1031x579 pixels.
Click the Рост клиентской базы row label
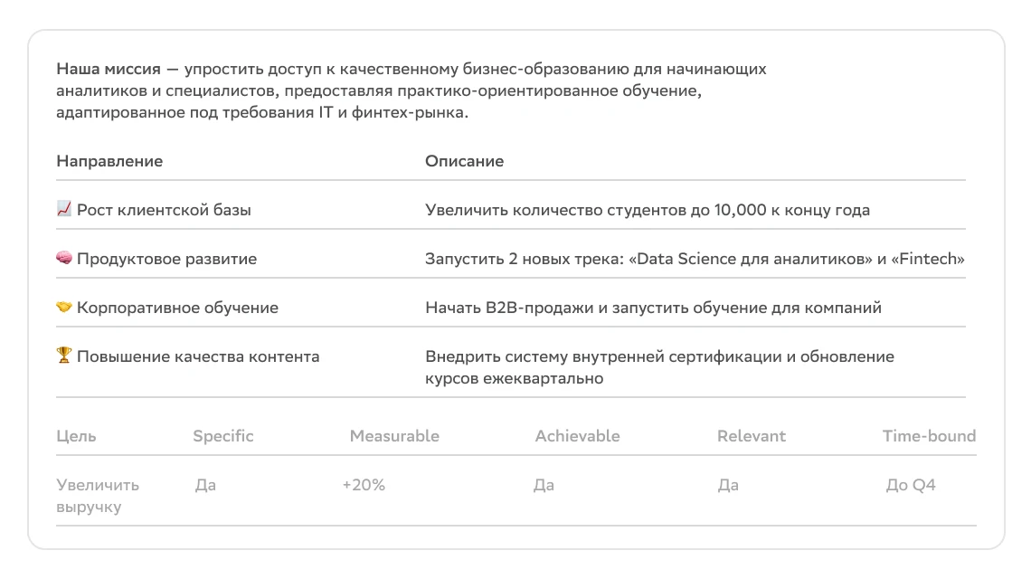(164, 210)
